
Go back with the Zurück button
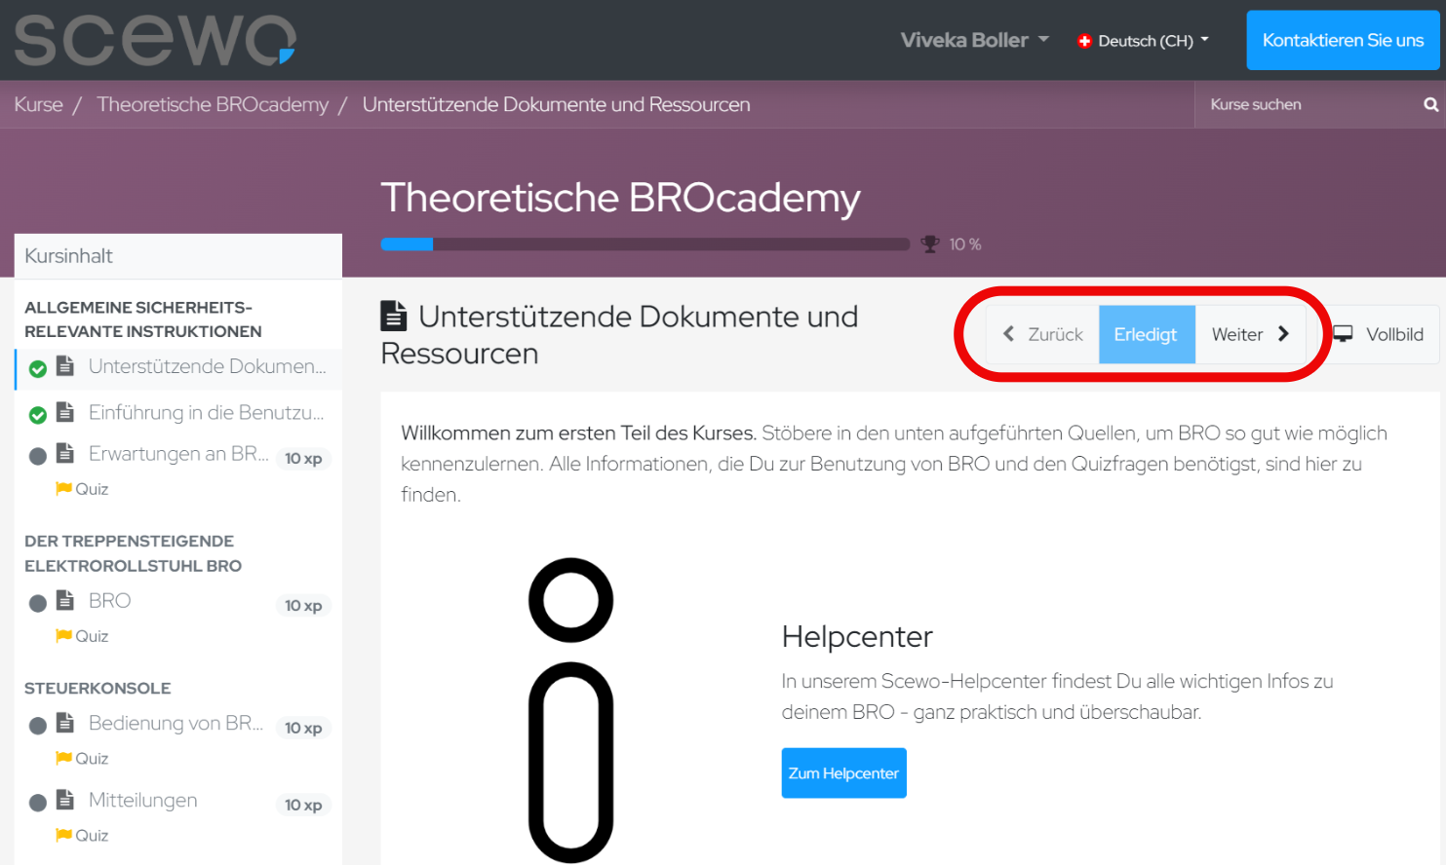click(x=1042, y=334)
